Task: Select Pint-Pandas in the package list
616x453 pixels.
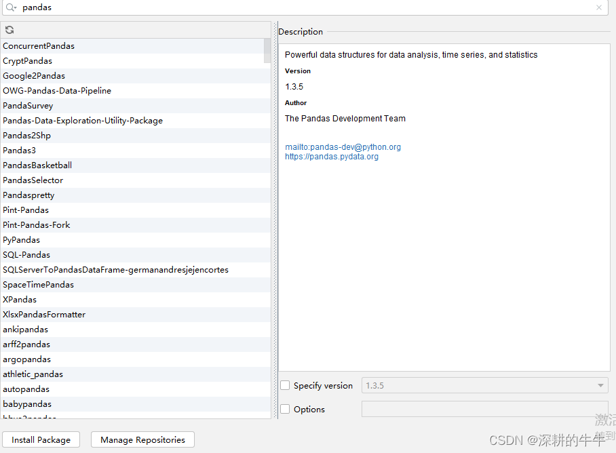Action: 136,210
